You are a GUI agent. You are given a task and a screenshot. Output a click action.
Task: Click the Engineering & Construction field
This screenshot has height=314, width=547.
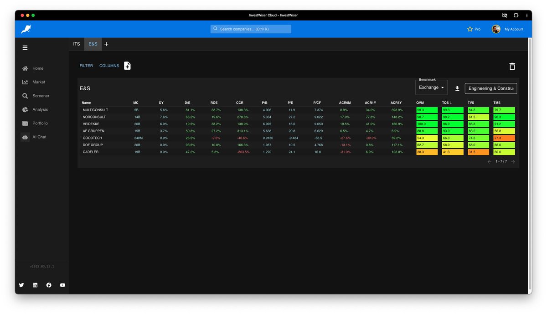click(491, 88)
